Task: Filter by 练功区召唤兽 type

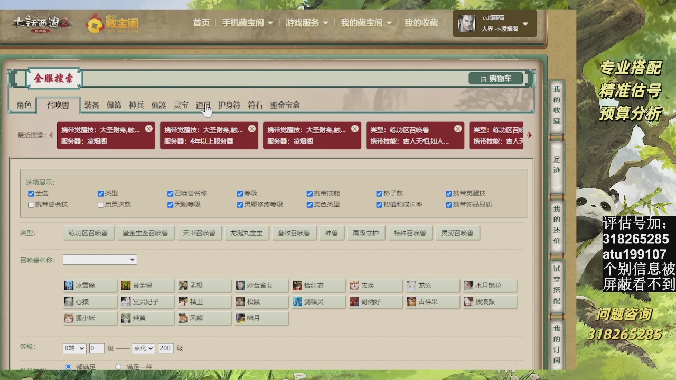Action: point(88,233)
